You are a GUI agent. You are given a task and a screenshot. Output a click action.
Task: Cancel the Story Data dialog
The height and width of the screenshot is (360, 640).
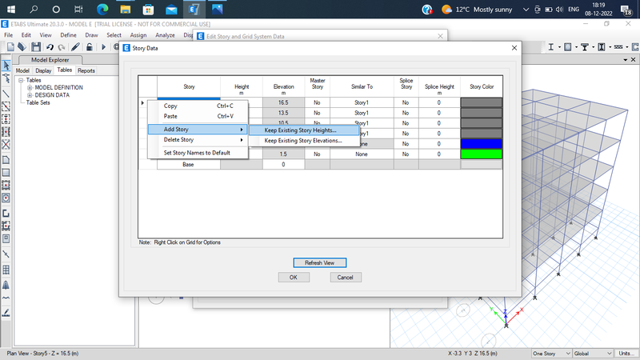point(346,278)
